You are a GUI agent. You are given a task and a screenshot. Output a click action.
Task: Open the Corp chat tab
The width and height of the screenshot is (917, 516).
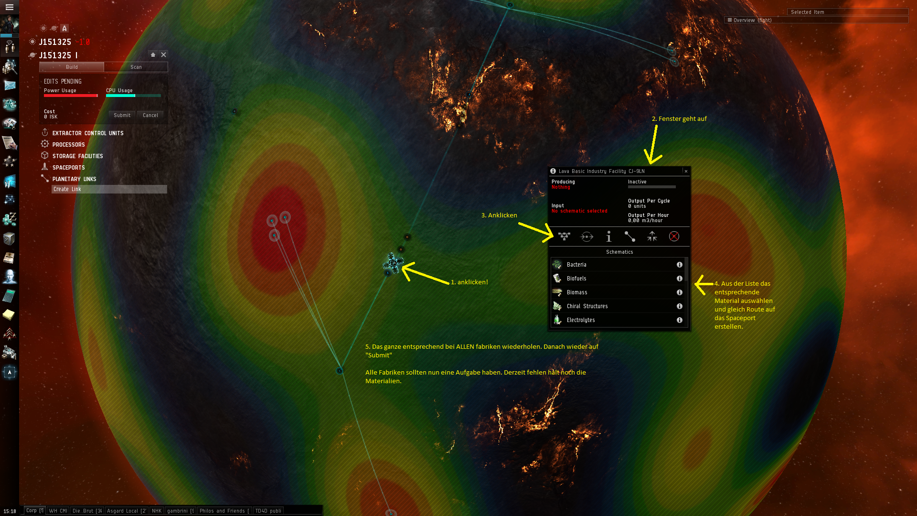click(x=35, y=510)
